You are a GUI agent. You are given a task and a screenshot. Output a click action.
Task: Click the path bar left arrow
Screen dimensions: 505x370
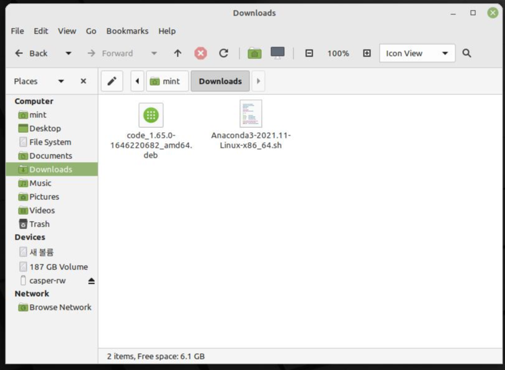(x=137, y=81)
